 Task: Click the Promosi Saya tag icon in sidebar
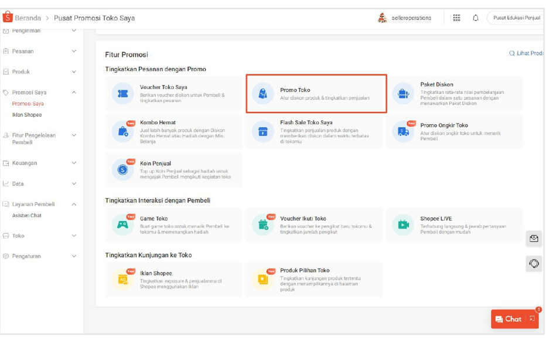[x=6, y=92]
